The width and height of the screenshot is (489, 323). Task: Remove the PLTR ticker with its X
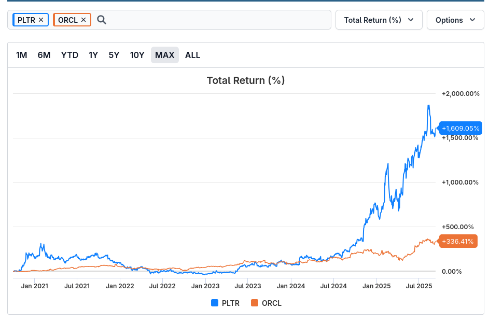pos(41,20)
